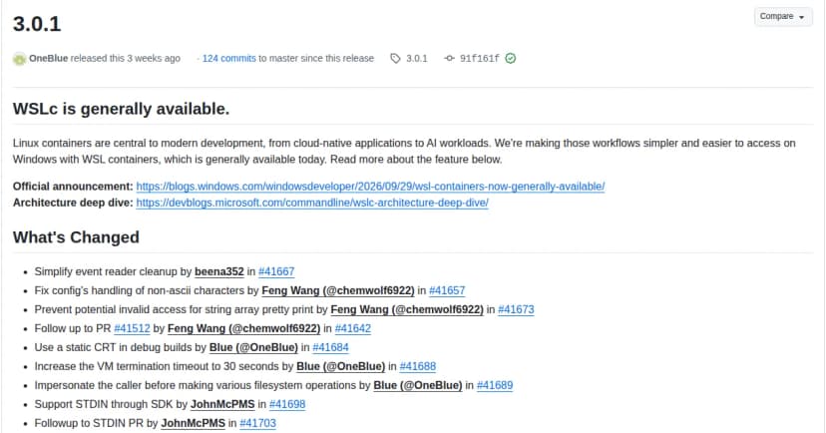Open Blue (@OneBlue) on VM timeout line
The image size is (826, 433).
[341, 366]
